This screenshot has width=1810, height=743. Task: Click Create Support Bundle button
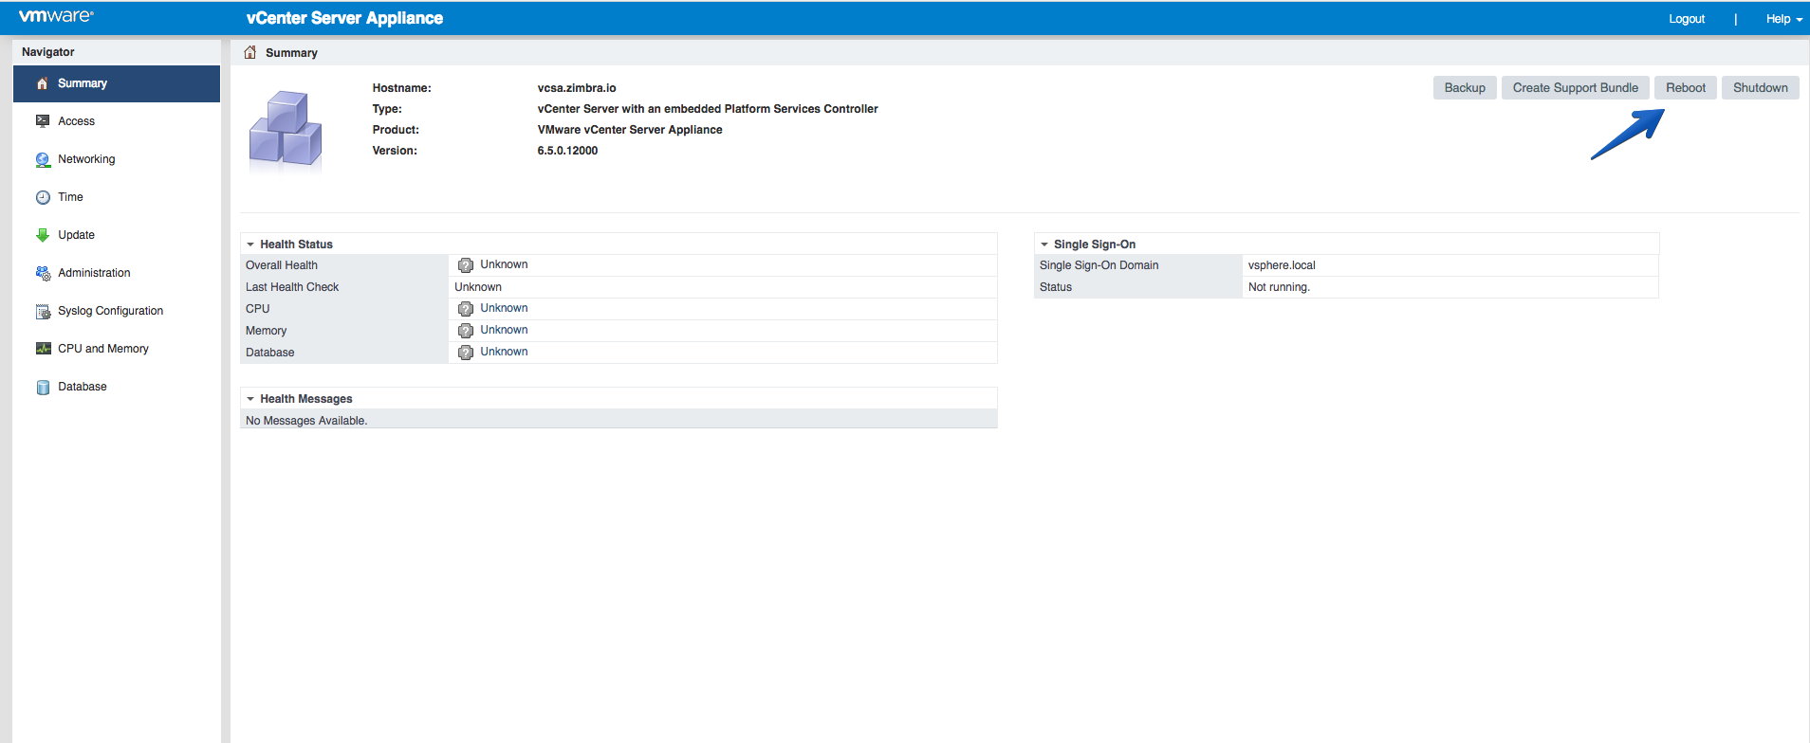pyautogui.click(x=1576, y=88)
